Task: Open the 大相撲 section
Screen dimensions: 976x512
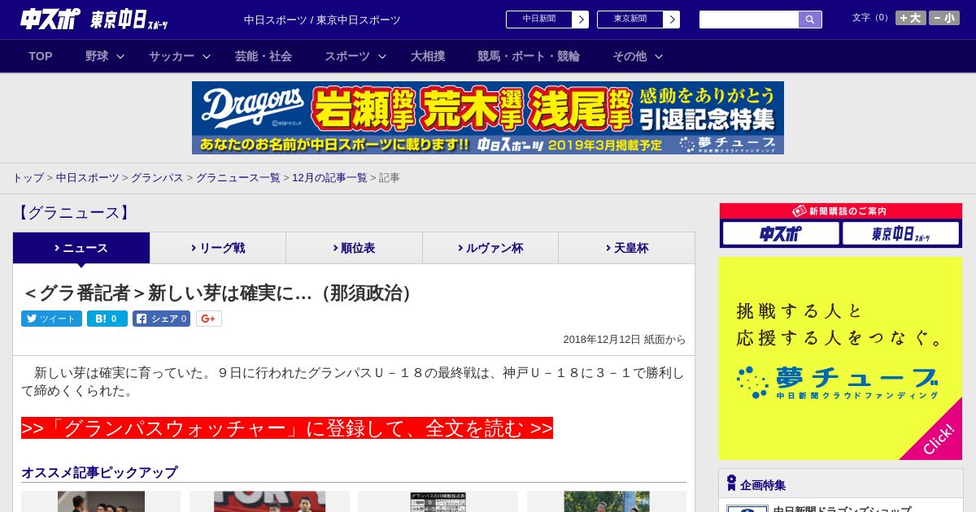Action: pyautogui.click(x=428, y=56)
